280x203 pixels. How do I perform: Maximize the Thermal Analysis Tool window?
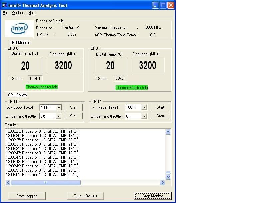(x=163, y=5)
